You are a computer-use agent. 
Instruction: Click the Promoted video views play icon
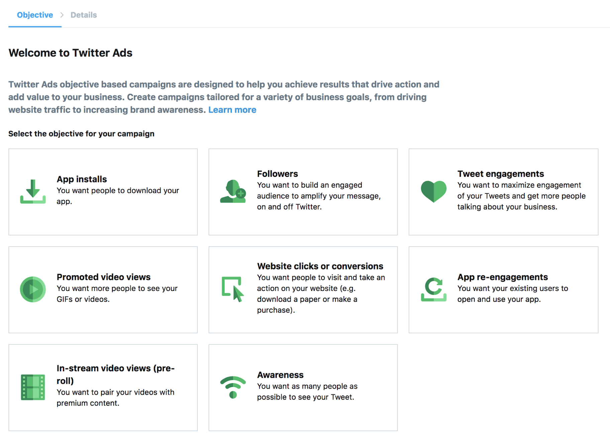[33, 289]
